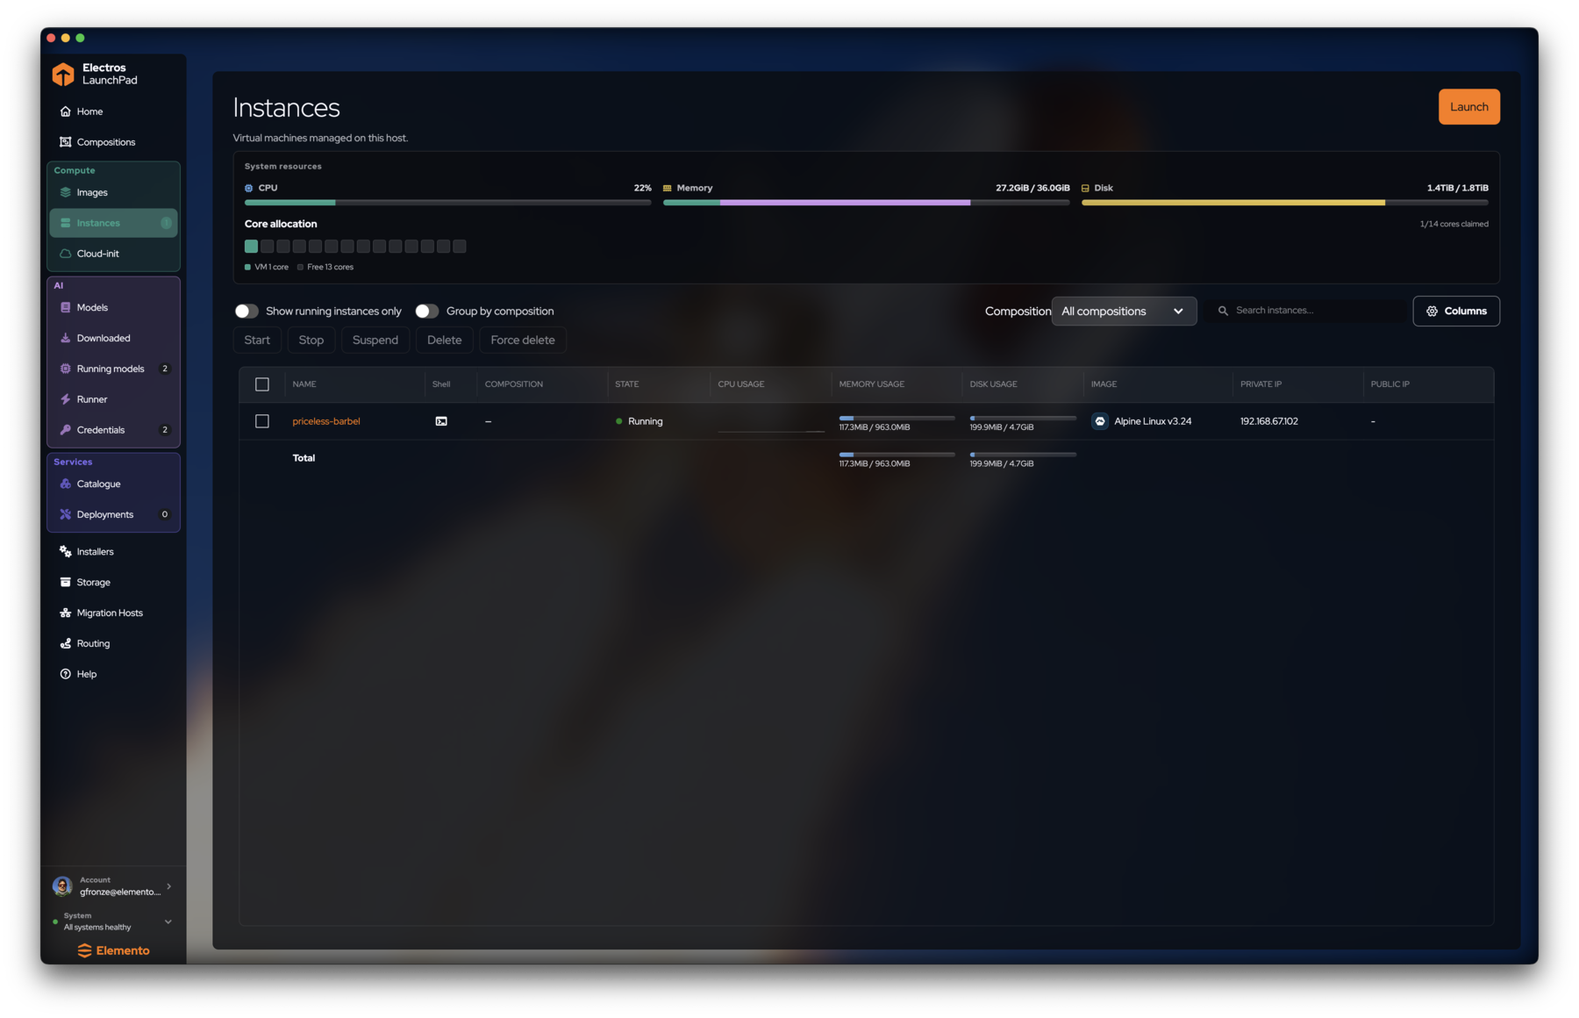Screen dimensions: 1579x1018
Task: Go to Running models
Action: click(113, 369)
